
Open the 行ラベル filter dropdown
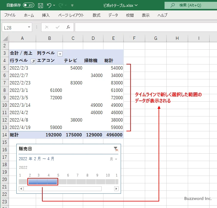(33, 61)
